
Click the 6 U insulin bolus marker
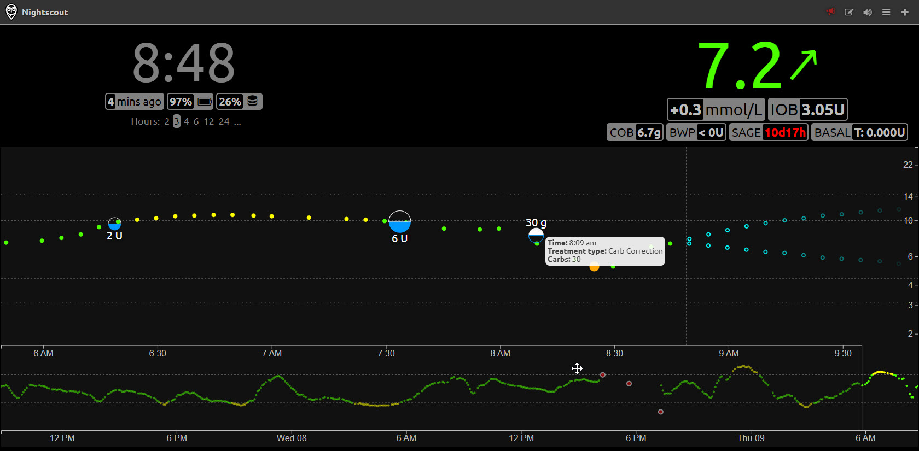(399, 222)
